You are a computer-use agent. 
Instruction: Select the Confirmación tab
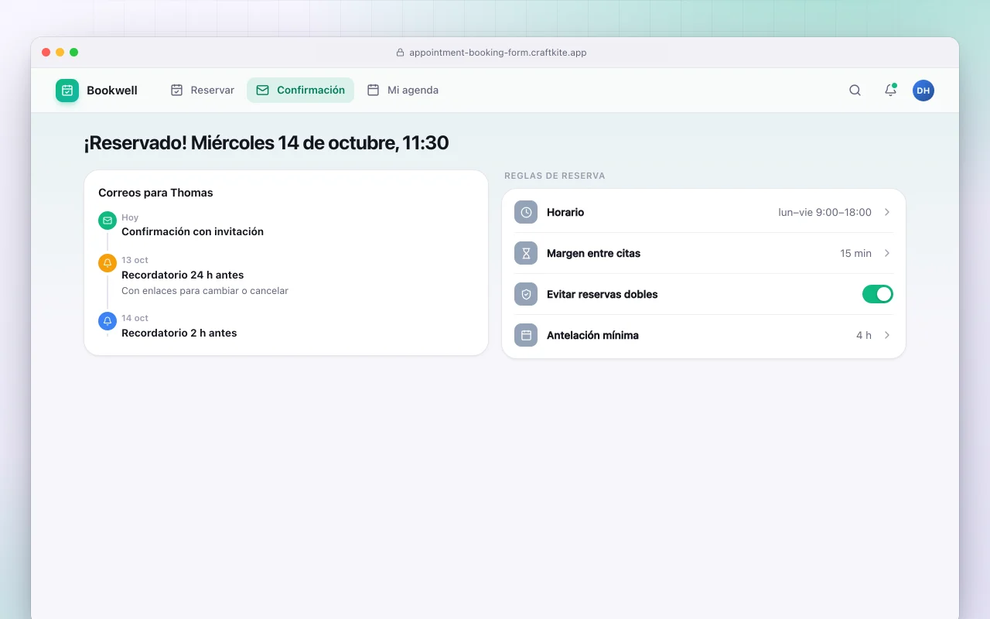click(300, 90)
